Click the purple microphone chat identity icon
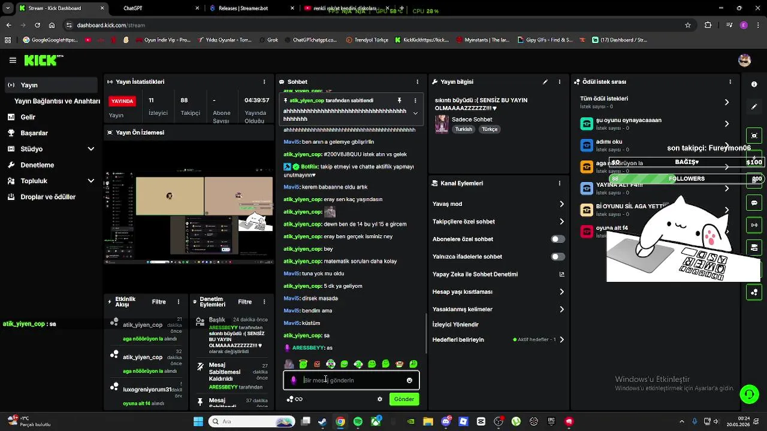Viewport: 767px width, 431px height. click(x=293, y=380)
